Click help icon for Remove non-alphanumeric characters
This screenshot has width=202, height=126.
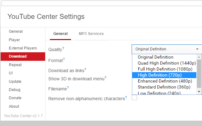coord(126,97)
